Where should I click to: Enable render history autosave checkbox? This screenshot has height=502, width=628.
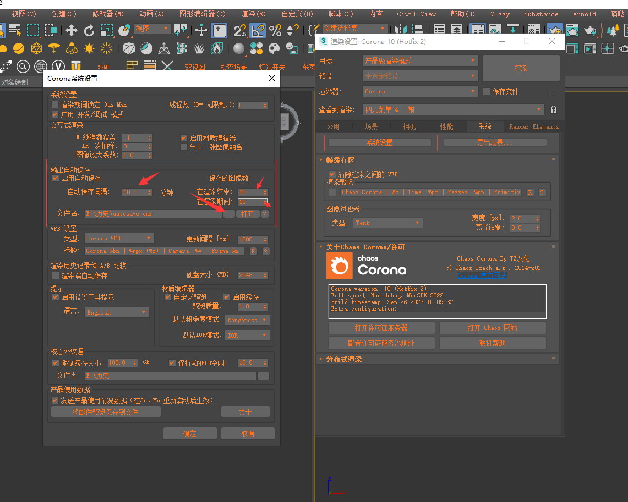pos(56,275)
